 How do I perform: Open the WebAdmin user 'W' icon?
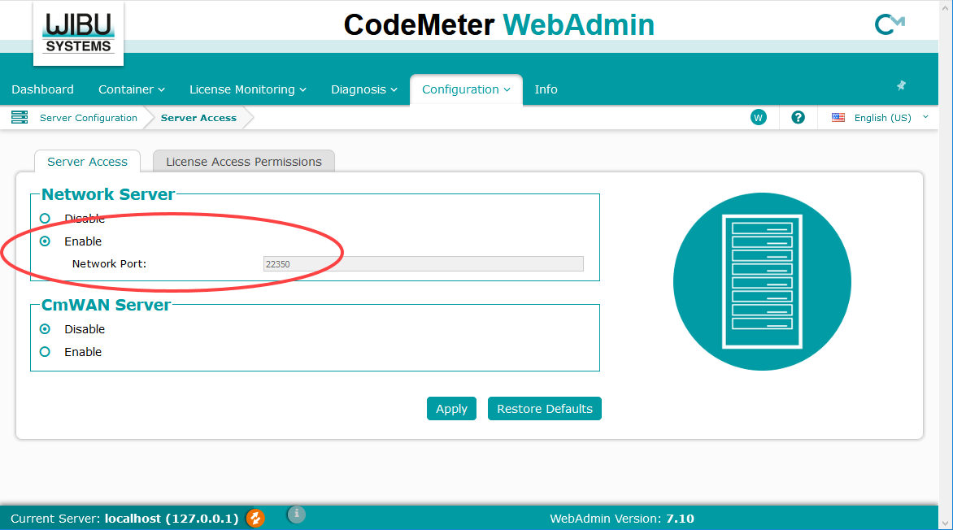point(758,118)
